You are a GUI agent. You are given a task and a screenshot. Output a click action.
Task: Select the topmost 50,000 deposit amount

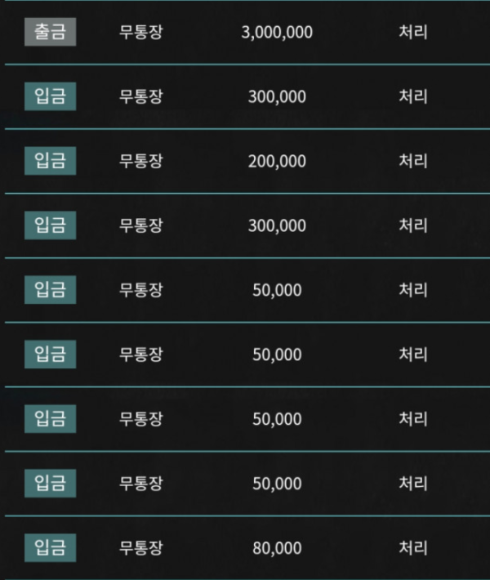pyautogui.click(x=277, y=290)
